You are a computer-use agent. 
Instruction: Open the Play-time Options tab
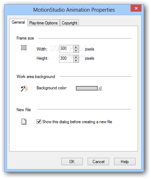(x=44, y=23)
